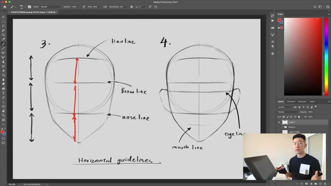Filter layers by pixel layer icon
This screenshot has height=186, width=331.
(x=295, y=107)
